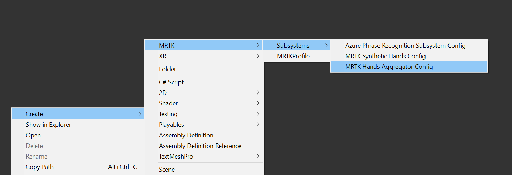The height and width of the screenshot is (175, 512).
Task: Create a new C# Script
Action: point(204,82)
